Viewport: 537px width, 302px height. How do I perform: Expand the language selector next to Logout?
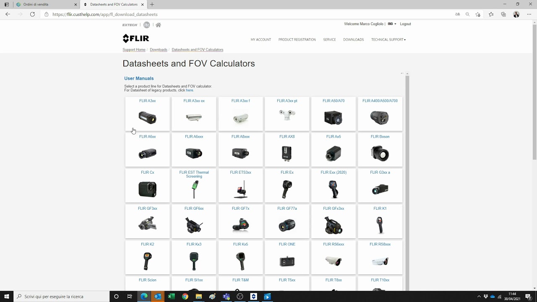pyautogui.click(x=392, y=24)
